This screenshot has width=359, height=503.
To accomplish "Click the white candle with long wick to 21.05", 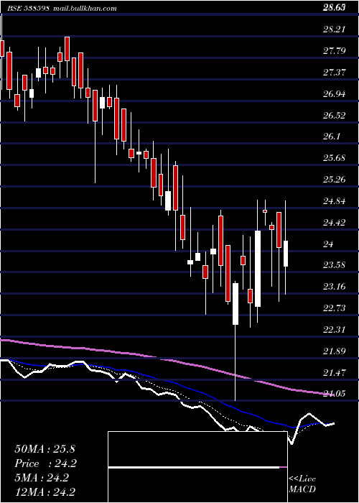I will click(236, 304).
